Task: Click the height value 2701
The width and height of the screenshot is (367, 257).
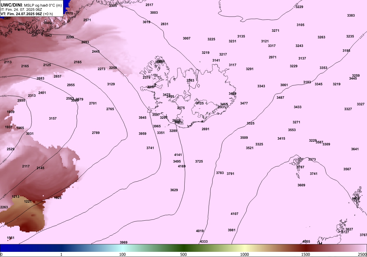Action: (x=93, y=103)
